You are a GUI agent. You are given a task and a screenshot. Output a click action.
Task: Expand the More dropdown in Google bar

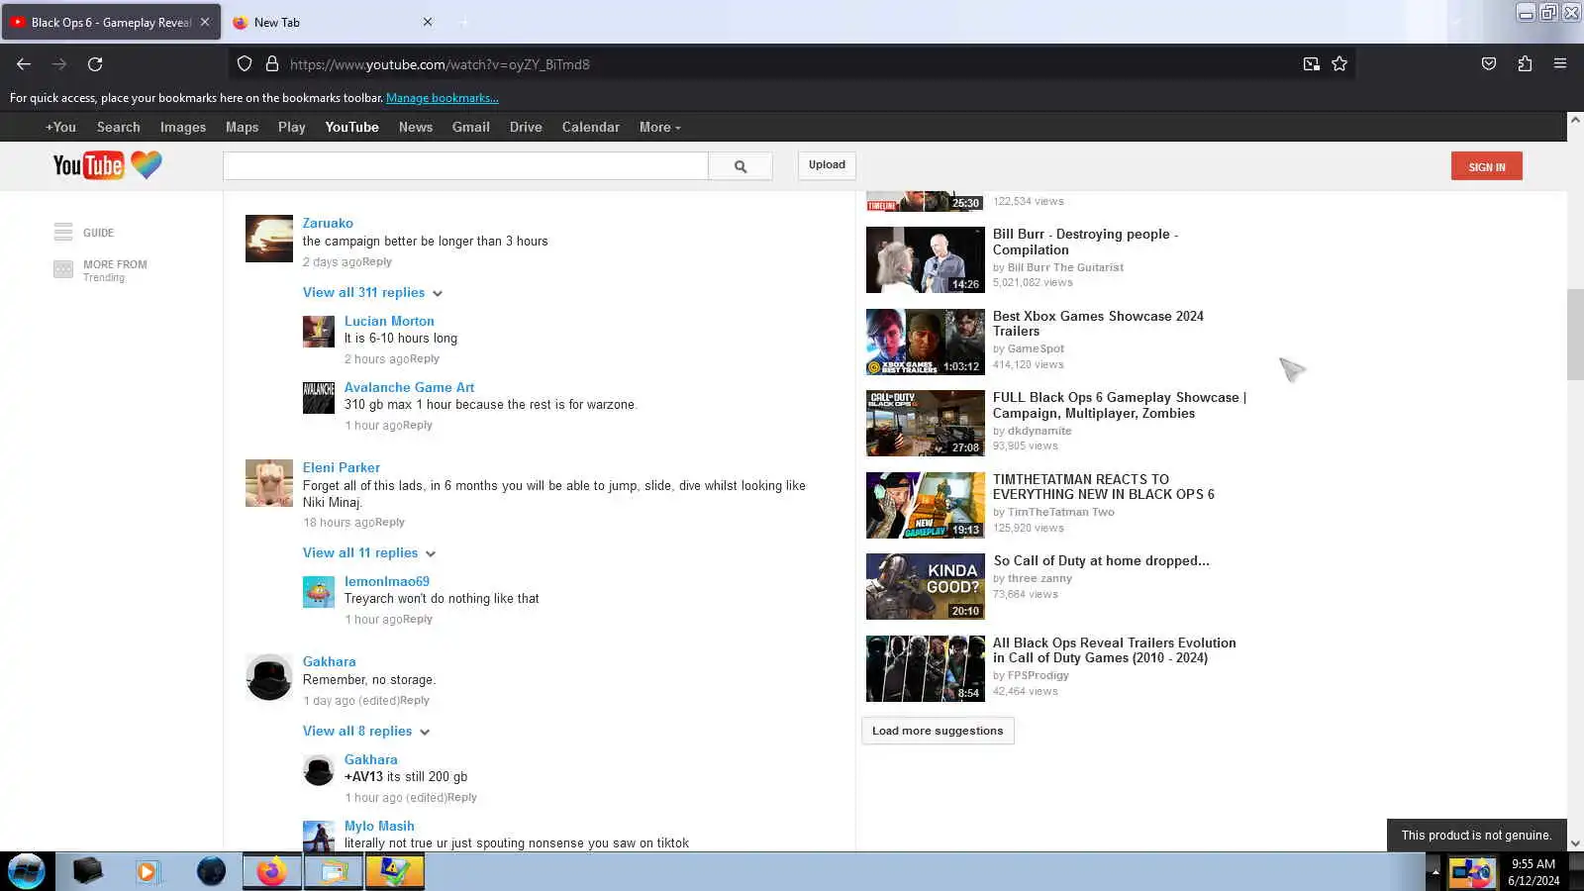click(x=659, y=127)
